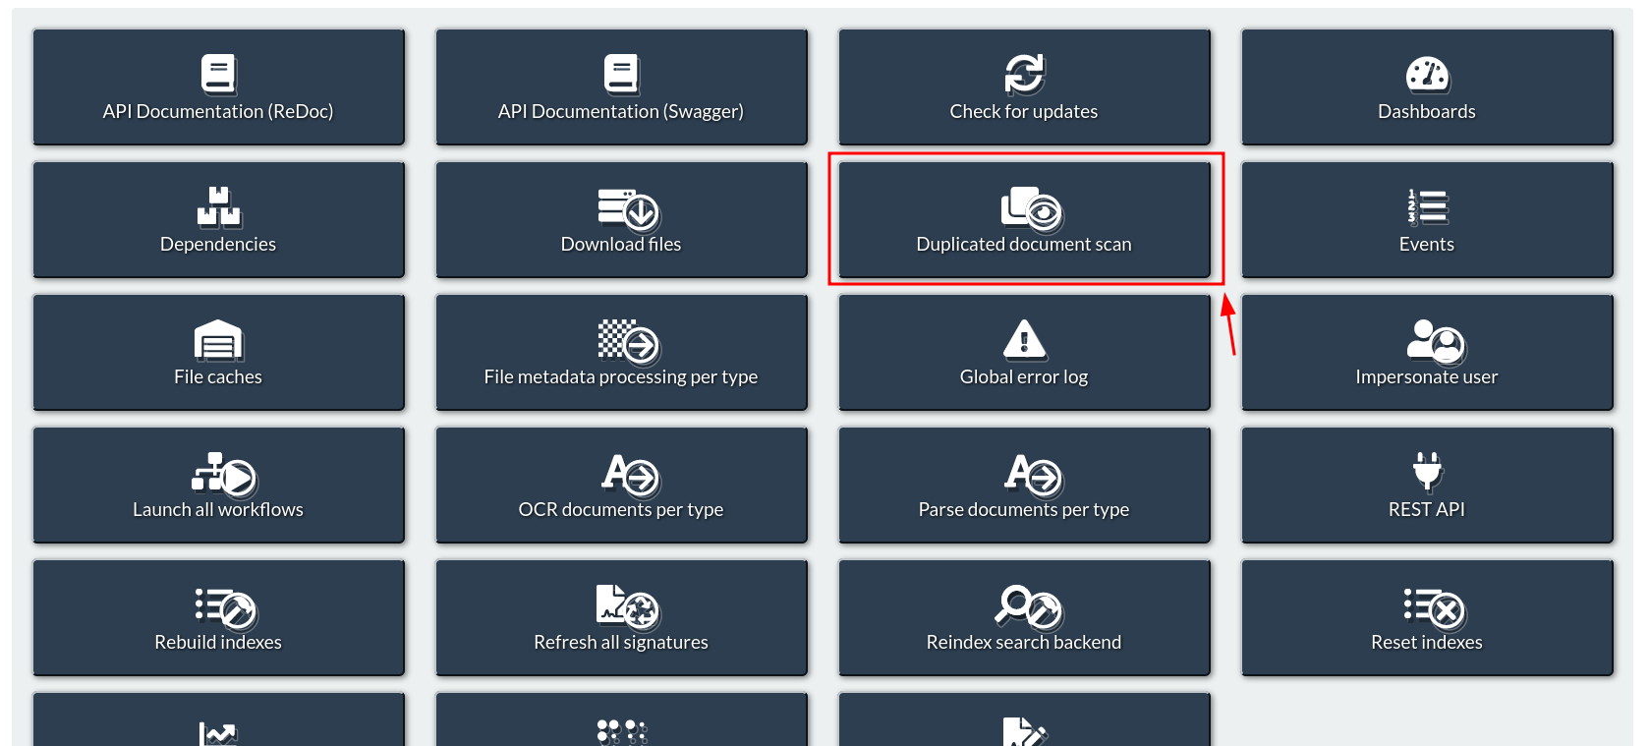
Task: Select the Parse documents per type button
Action: point(1024,485)
